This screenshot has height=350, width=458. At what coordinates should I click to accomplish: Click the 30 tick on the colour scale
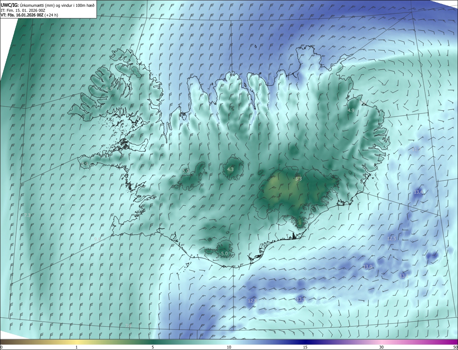point(381,347)
